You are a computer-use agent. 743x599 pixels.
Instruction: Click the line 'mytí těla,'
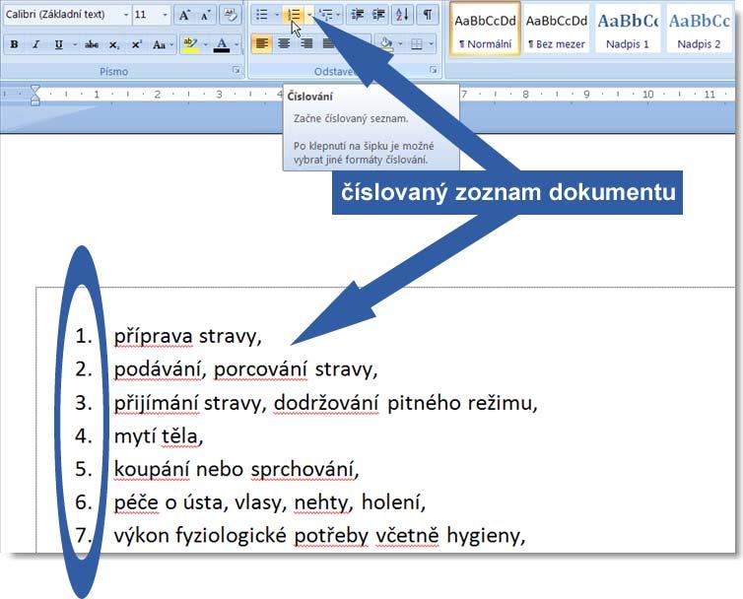tap(159, 436)
